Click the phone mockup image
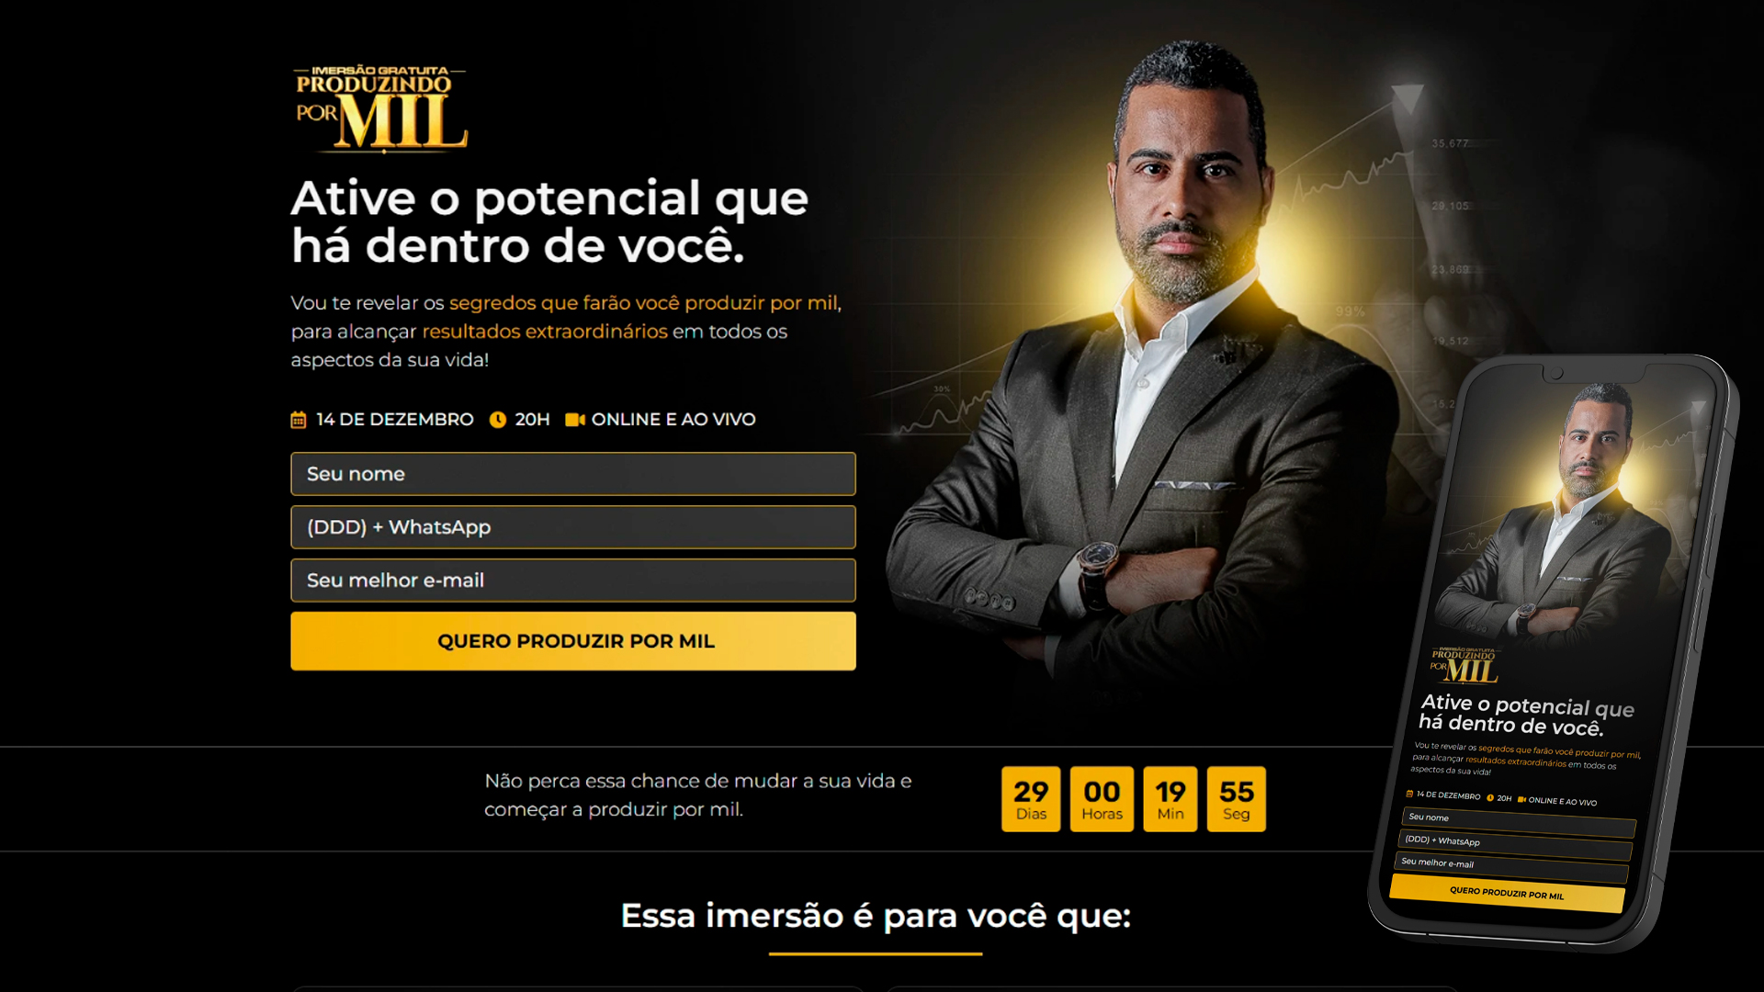This screenshot has width=1764, height=992. [1553, 652]
